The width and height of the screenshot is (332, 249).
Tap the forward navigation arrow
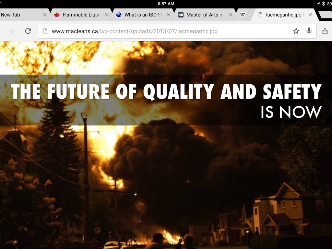point(11,31)
